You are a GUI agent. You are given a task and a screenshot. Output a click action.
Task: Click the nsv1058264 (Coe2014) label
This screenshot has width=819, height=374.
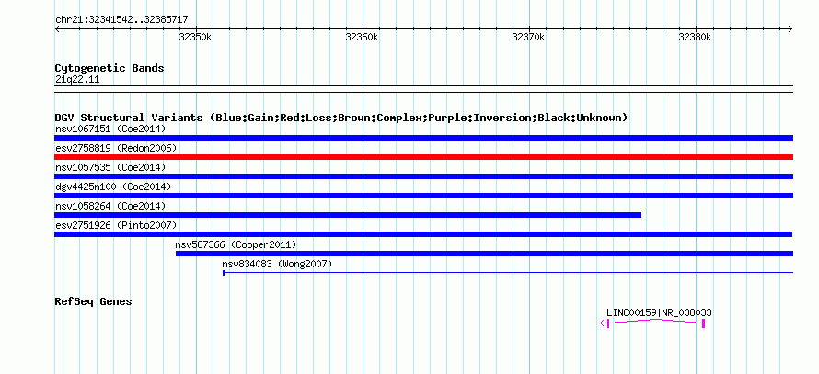tap(110, 206)
